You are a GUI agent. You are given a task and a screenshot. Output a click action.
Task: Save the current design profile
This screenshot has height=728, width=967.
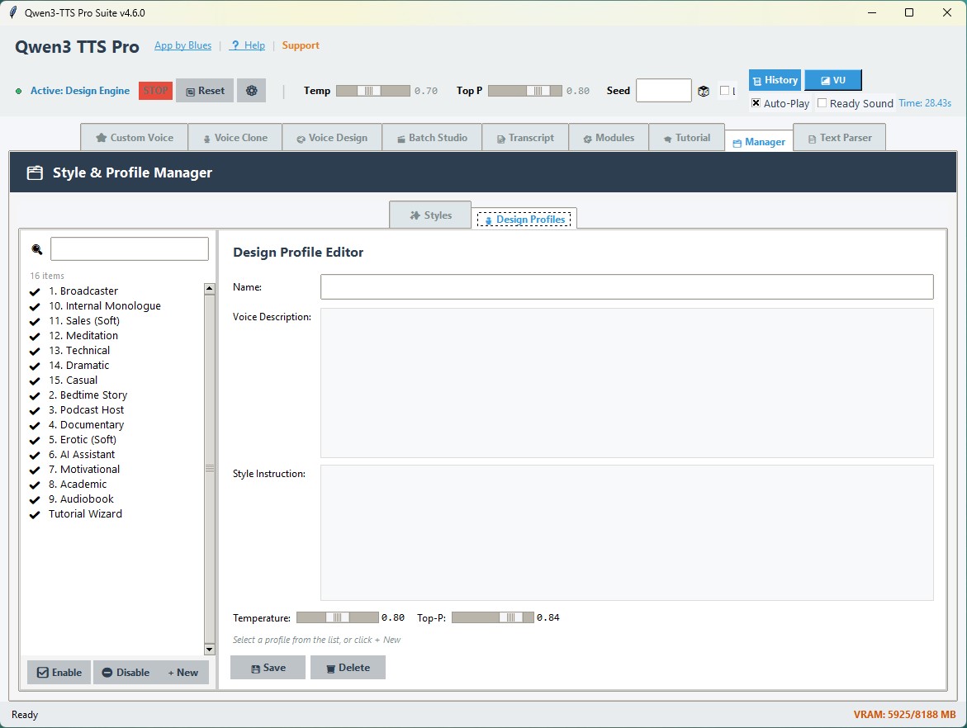pos(267,667)
